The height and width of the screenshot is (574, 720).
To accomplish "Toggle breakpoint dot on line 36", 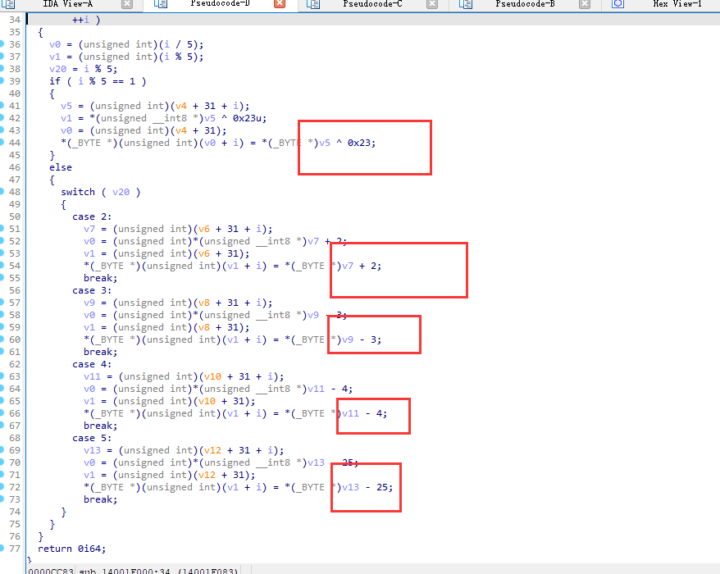I will coord(3,44).
